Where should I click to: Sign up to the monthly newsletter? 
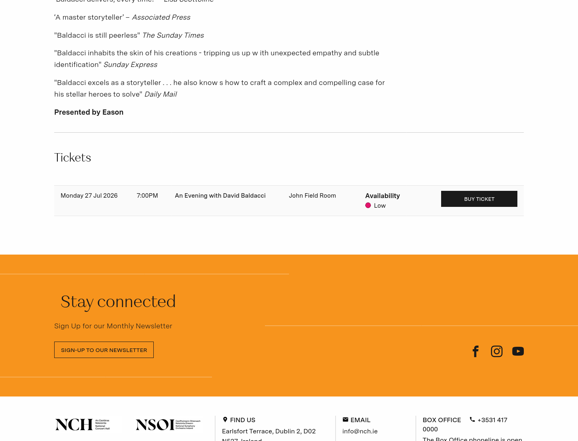click(x=104, y=350)
